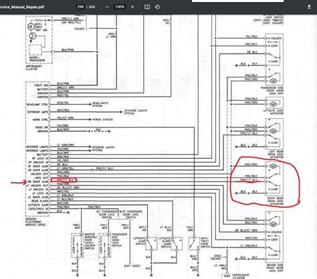This screenshot has width=317, height=279.
Task: Click the LIFTGATE AJAR SWITCH label
Action: tap(139, 241)
